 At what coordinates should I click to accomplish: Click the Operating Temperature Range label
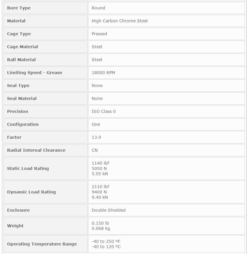pyautogui.click(x=42, y=244)
